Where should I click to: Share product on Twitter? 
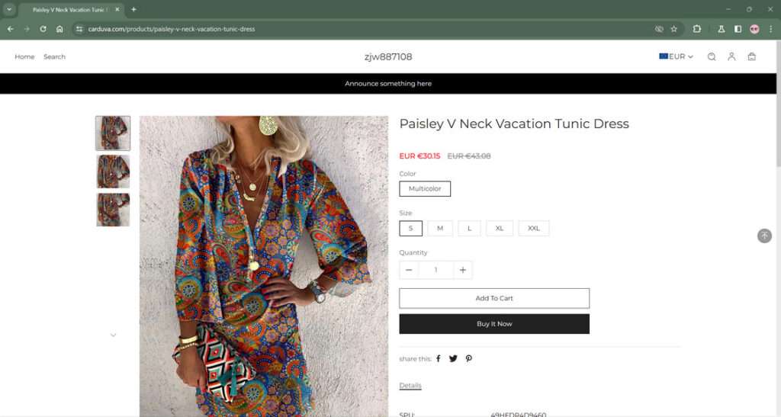coord(453,358)
